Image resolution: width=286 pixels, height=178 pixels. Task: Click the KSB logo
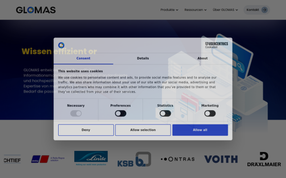pyautogui.click(x=134, y=159)
